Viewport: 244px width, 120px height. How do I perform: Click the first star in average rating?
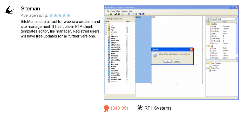click(x=51, y=15)
